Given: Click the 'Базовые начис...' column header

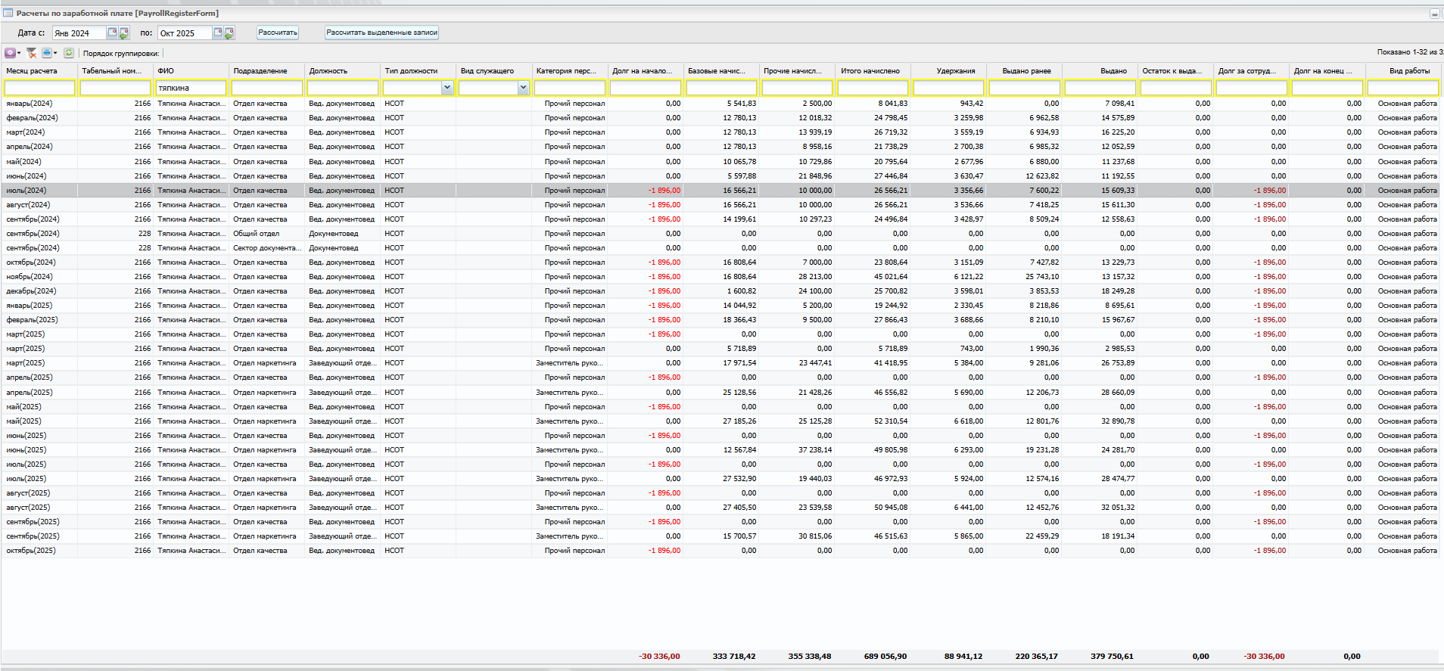Looking at the screenshot, I should [721, 71].
